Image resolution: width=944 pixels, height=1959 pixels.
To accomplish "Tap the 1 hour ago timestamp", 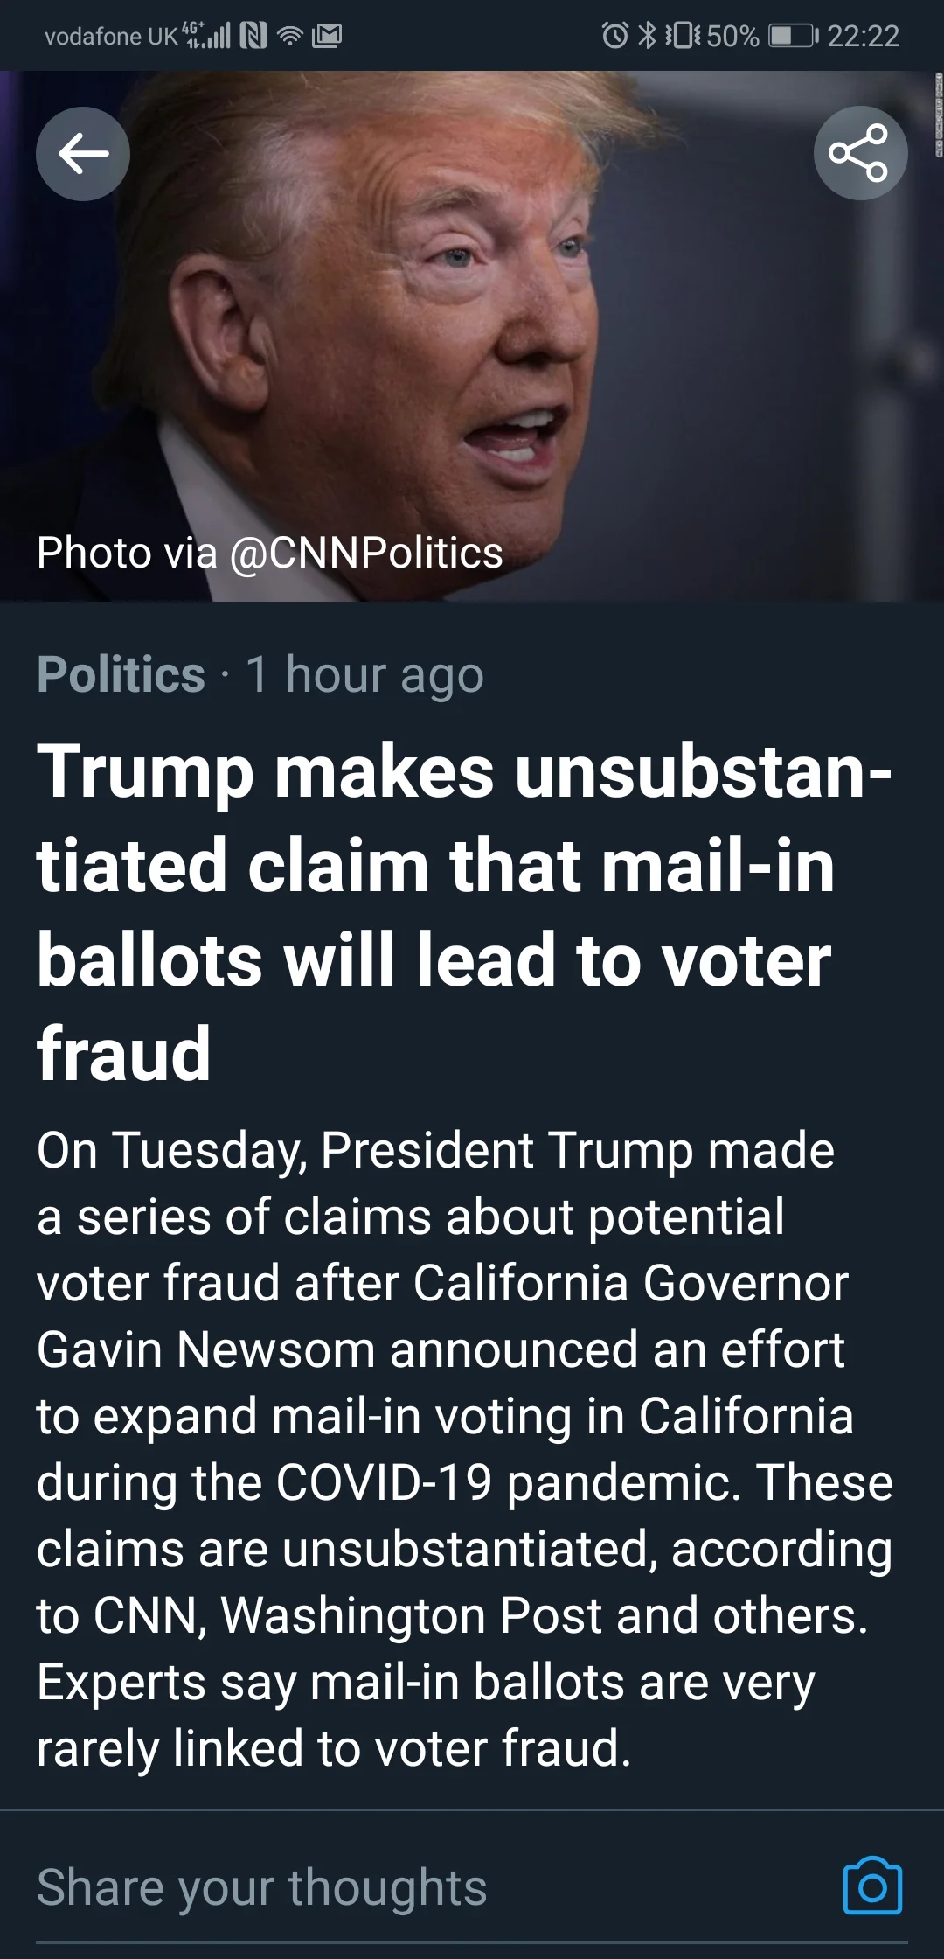I will tap(364, 674).
